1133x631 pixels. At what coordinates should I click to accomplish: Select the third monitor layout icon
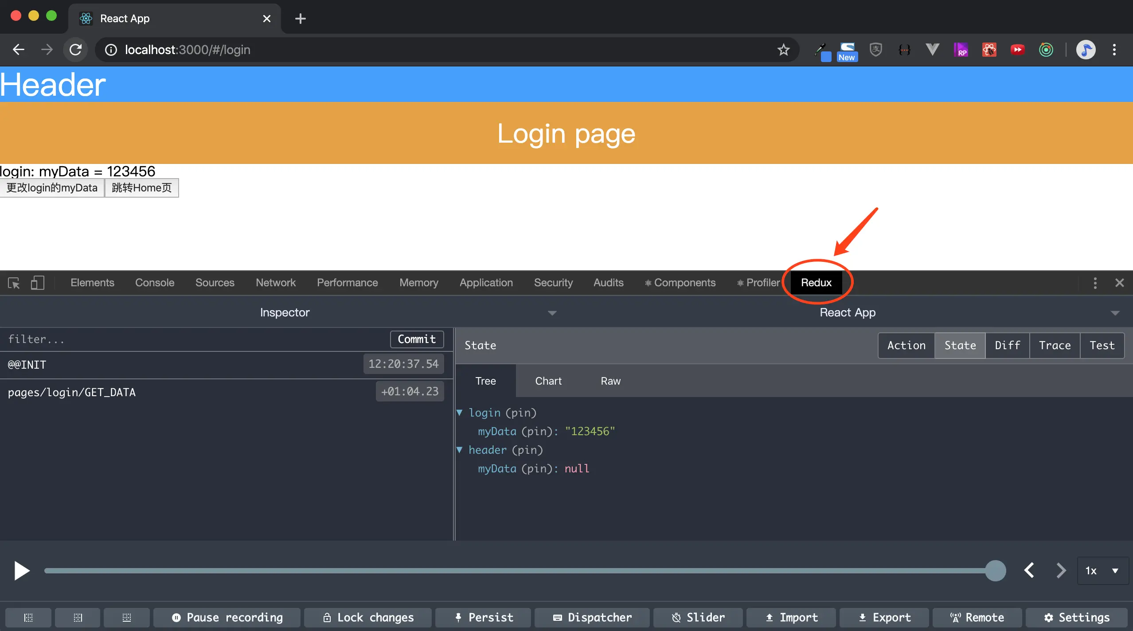pyautogui.click(x=126, y=618)
